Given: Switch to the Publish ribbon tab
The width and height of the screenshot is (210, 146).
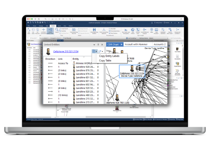Looking at the screenshot, I should click(x=71, y=26).
